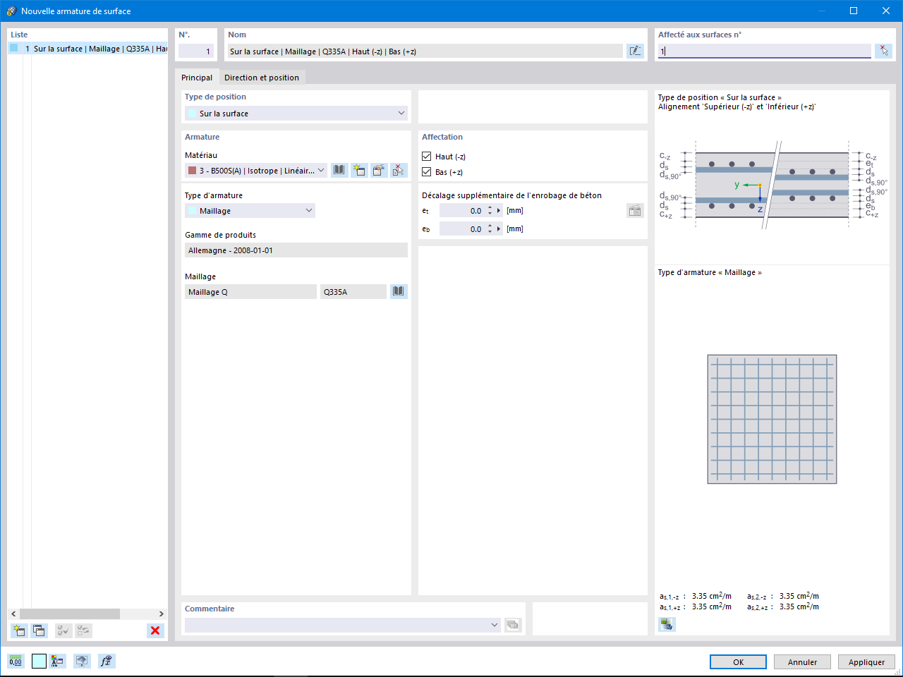Click the mesh grid preview image
The height and width of the screenshot is (677, 903).
click(772, 419)
